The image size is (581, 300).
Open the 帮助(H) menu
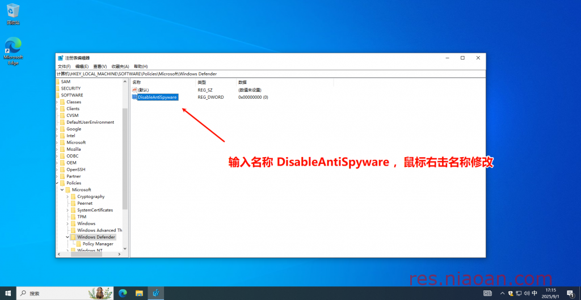click(141, 66)
